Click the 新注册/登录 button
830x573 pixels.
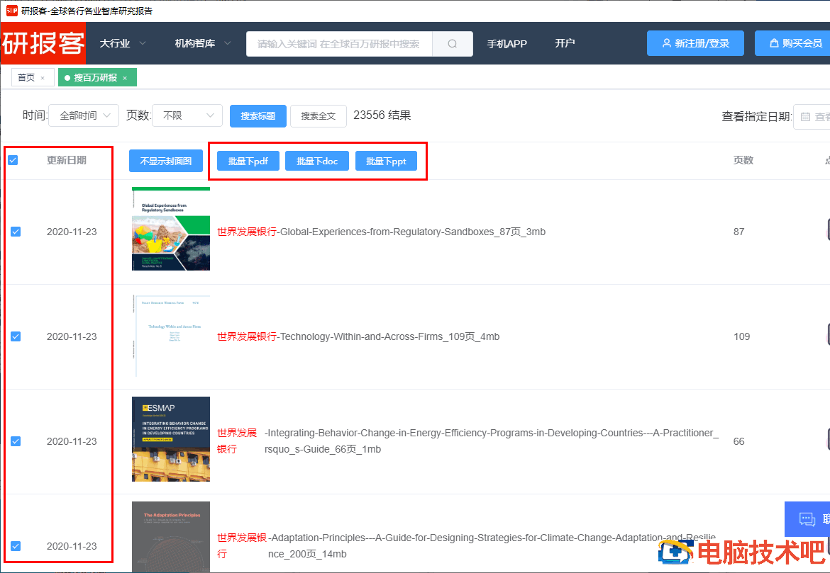(x=695, y=43)
